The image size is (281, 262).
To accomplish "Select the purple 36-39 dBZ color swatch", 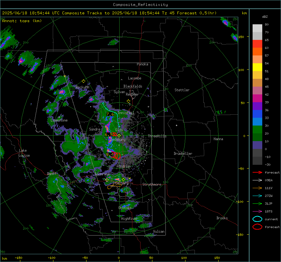I will tap(257, 106).
